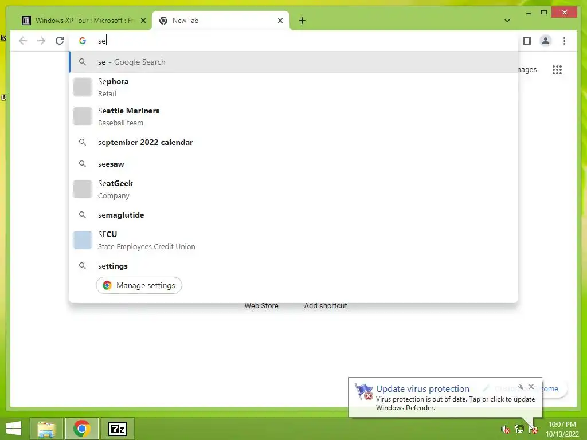Dismiss the virus protection balloon
The width and height of the screenshot is (587, 440).
pyautogui.click(x=531, y=387)
